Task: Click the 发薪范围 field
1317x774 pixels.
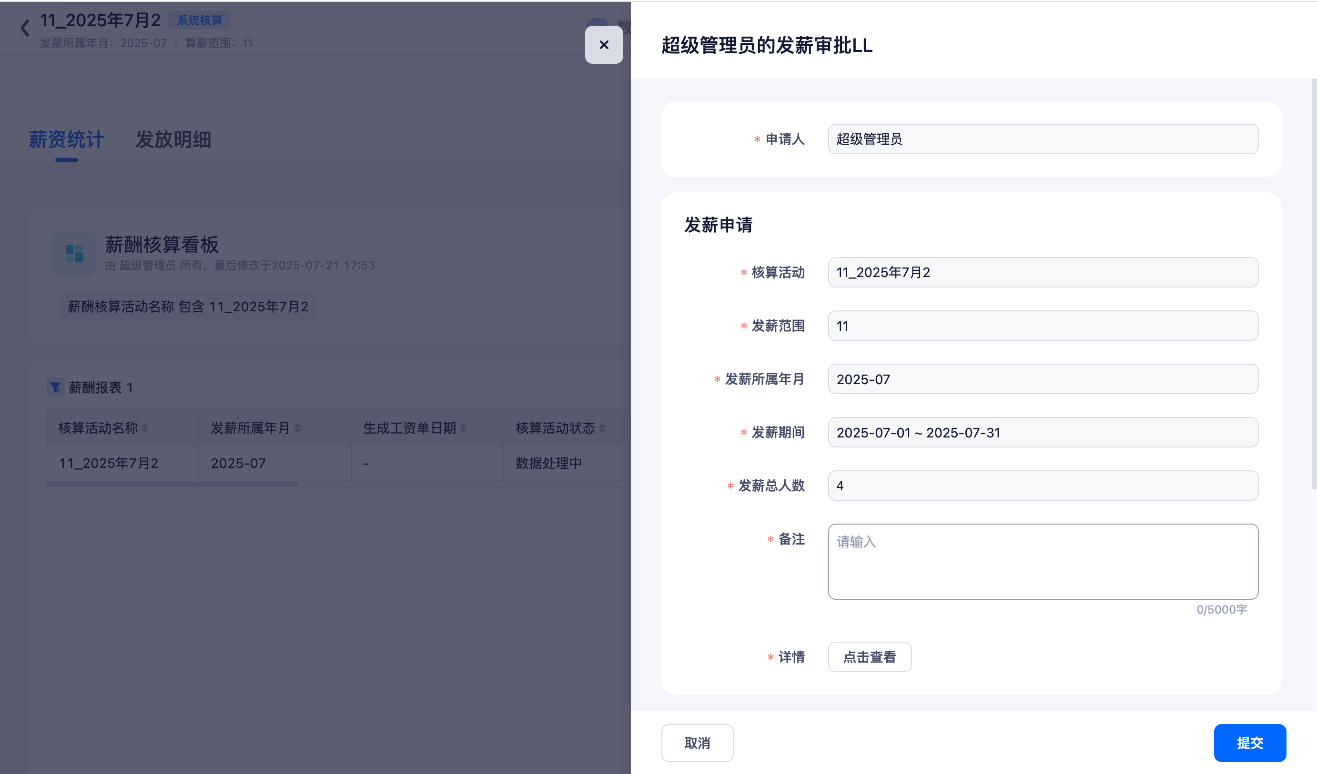Action: 1043,326
